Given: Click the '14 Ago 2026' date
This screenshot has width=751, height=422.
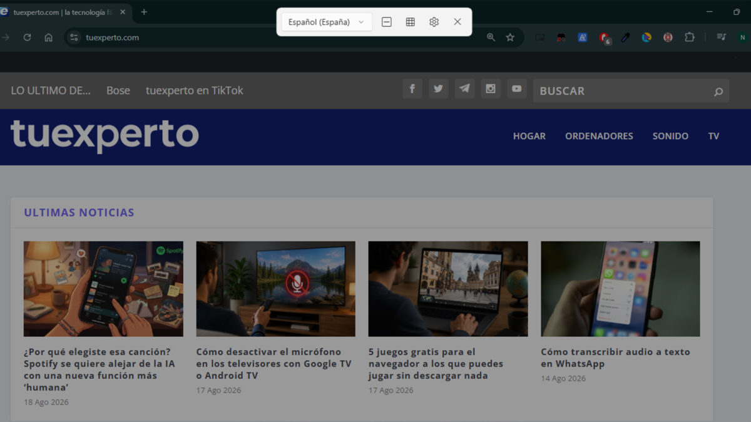Looking at the screenshot, I should tap(563, 378).
